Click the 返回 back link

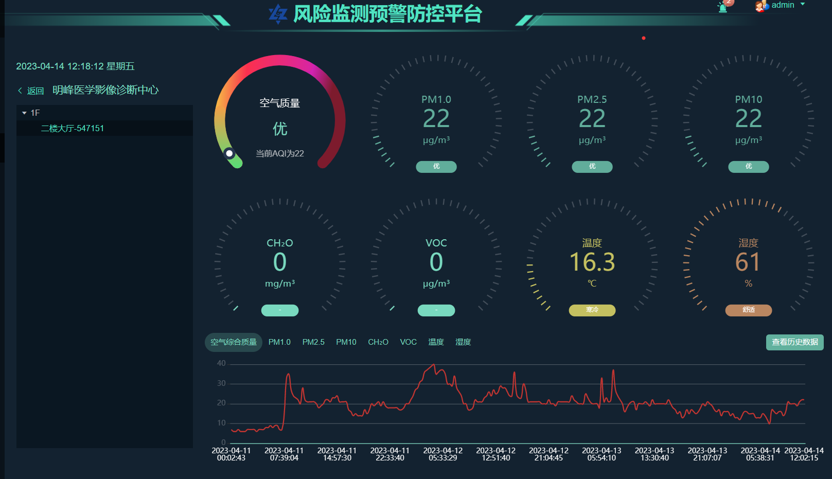[x=36, y=91]
